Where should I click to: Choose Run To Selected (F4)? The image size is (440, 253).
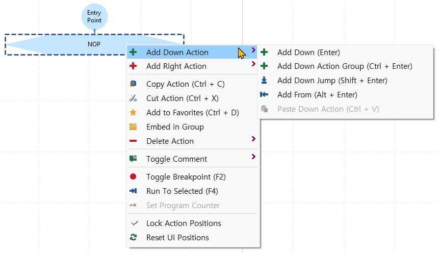click(x=192, y=191)
